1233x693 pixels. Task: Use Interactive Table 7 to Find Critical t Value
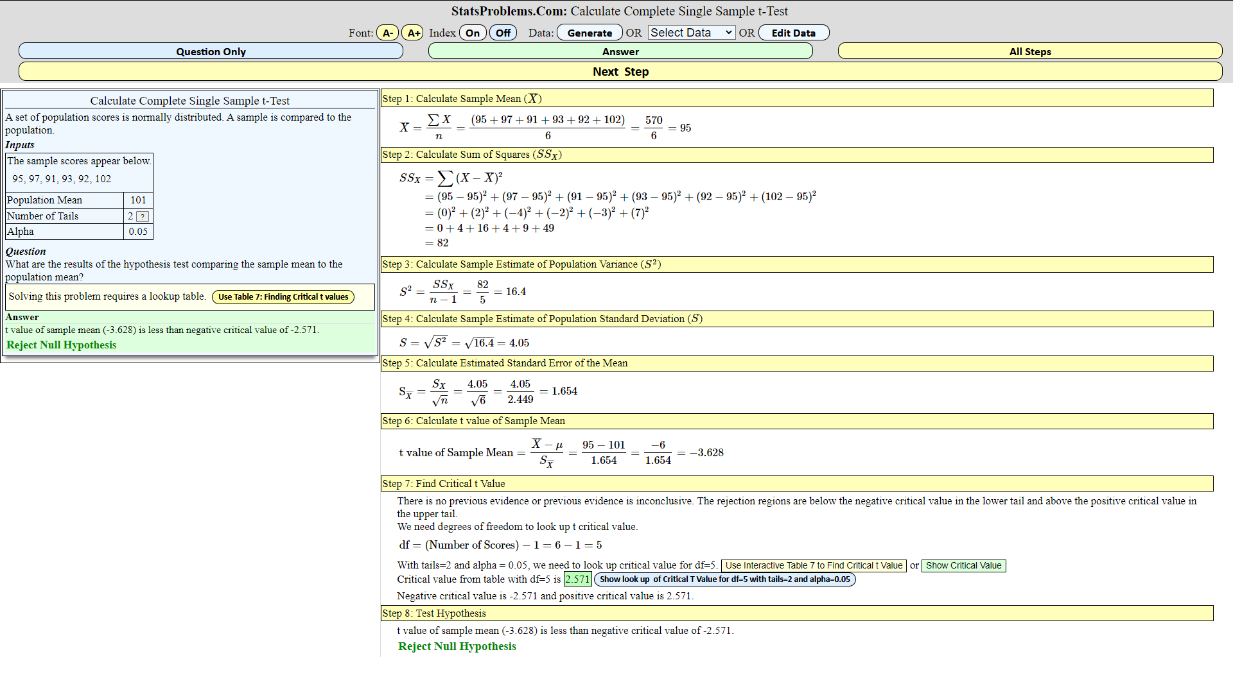point(814,566)
